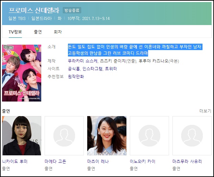Click 더보기 to see more cast
Viewport: 214px width, 177px height.
tap(206, 111)
